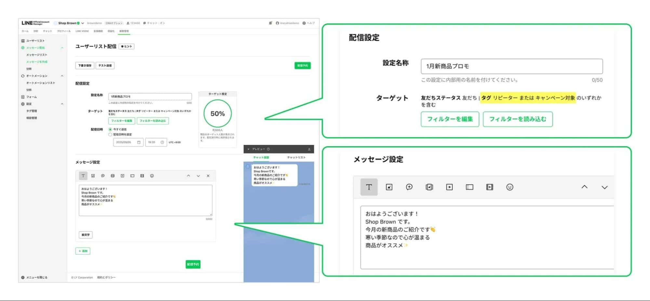
Task: Select the Text (T) message type in main editor toolbar
Action: pos(83,176)
